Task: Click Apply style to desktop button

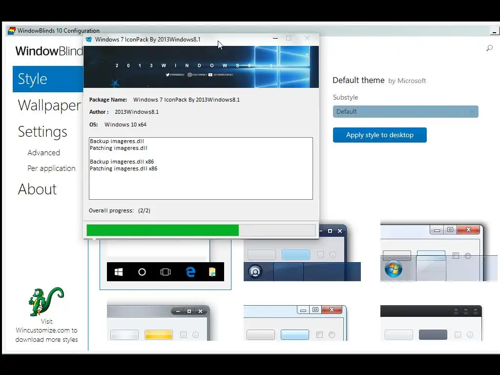Action: click(380, 135)
